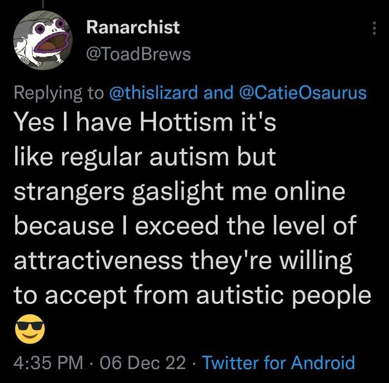Open the Ranarchist display name
The width and height of the screenshot is (389, 383).
coord(133,27)
